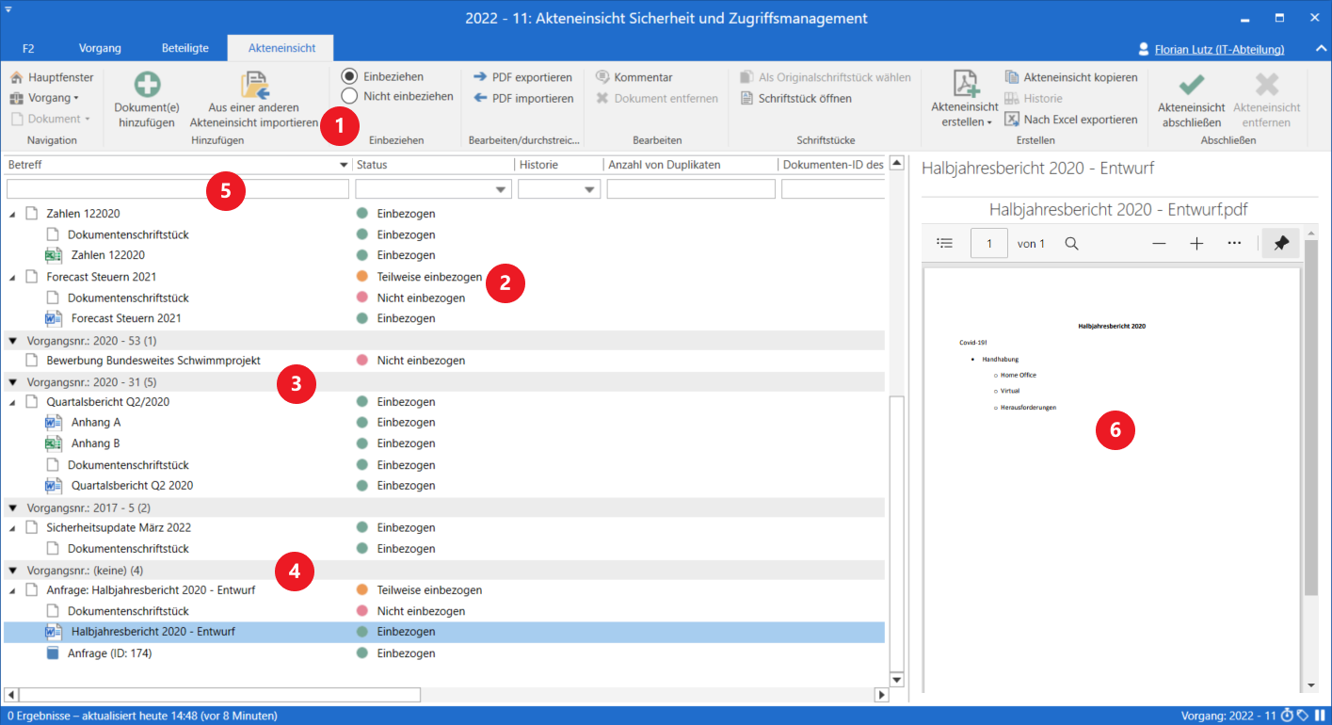This screenshot has height=725, width=1332.
Task: Click Schriftstück öffnen
Action: 796,98
